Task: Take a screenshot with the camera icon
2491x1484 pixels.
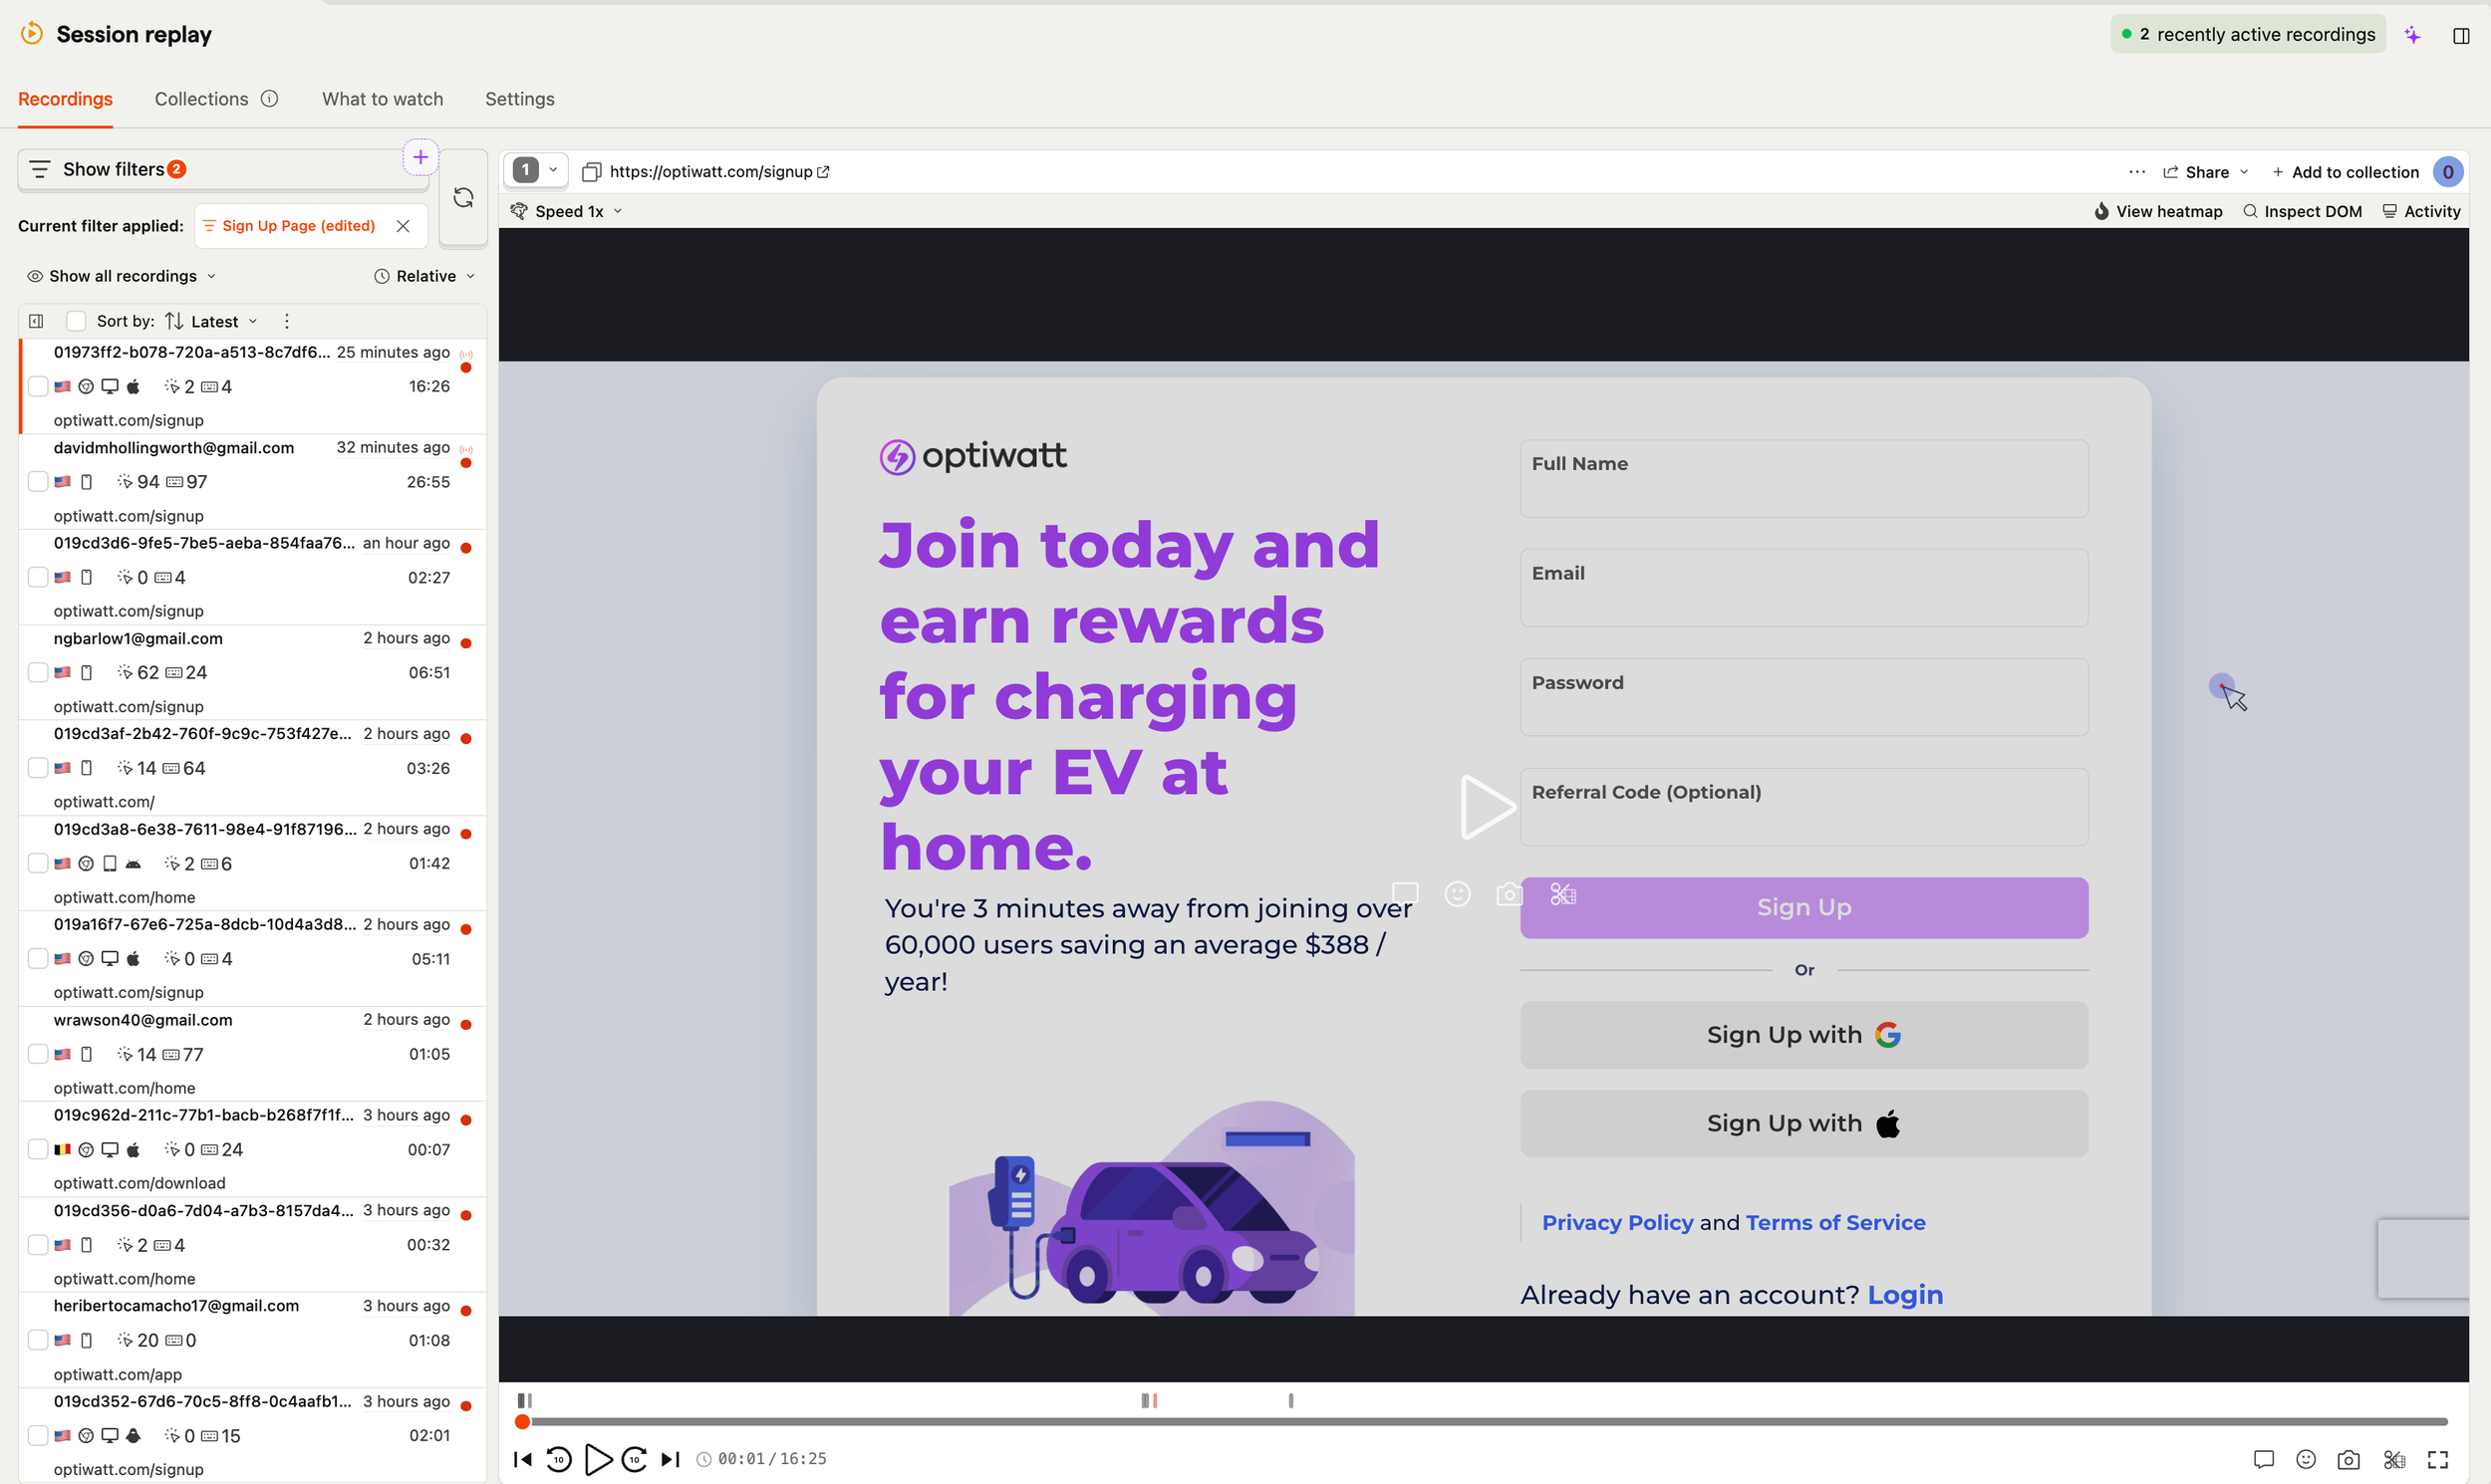Action: click(x=2348, y=1459)
